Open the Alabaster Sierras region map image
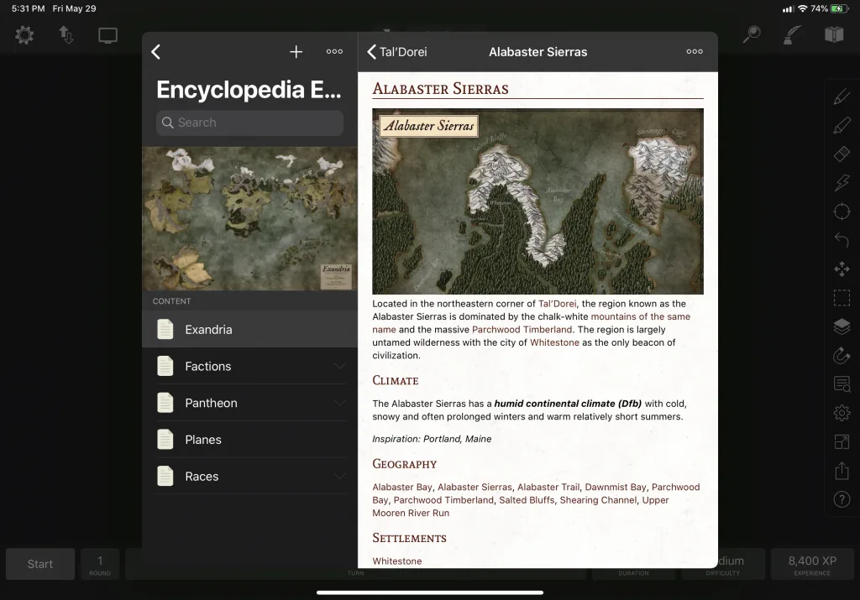 (537, 201)
